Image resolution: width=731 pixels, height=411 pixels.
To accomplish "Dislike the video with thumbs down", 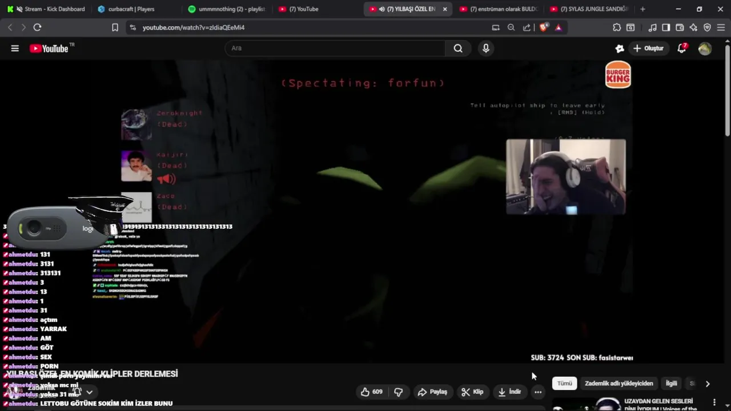I will point(399,392).
